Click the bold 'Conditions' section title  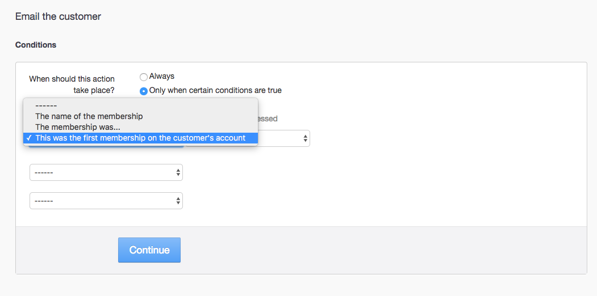[x=36, y=45]
